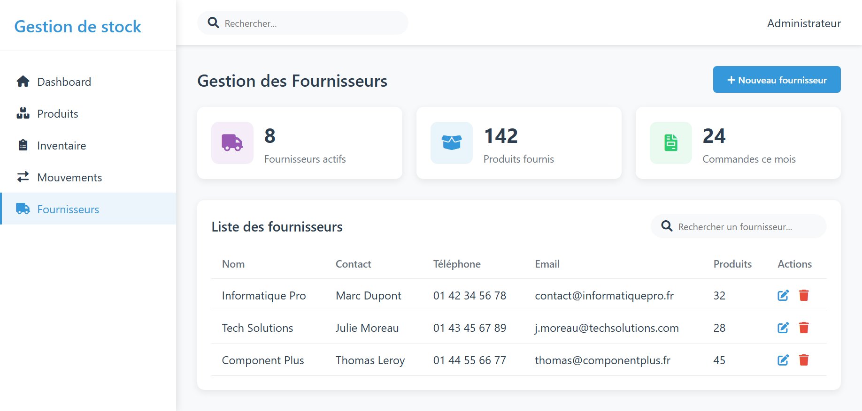The width and height of the screenshot is (862, 411).
Task: Delete the Informatique Pro supplier
Action: click(804, 295)
